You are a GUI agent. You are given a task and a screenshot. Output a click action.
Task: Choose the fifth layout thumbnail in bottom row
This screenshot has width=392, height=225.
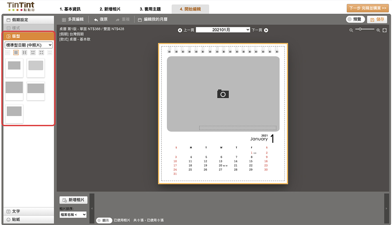pyautogui.click(x=14, y=114)
